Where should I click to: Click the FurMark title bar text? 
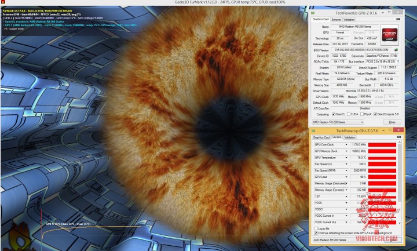point(230,2)
